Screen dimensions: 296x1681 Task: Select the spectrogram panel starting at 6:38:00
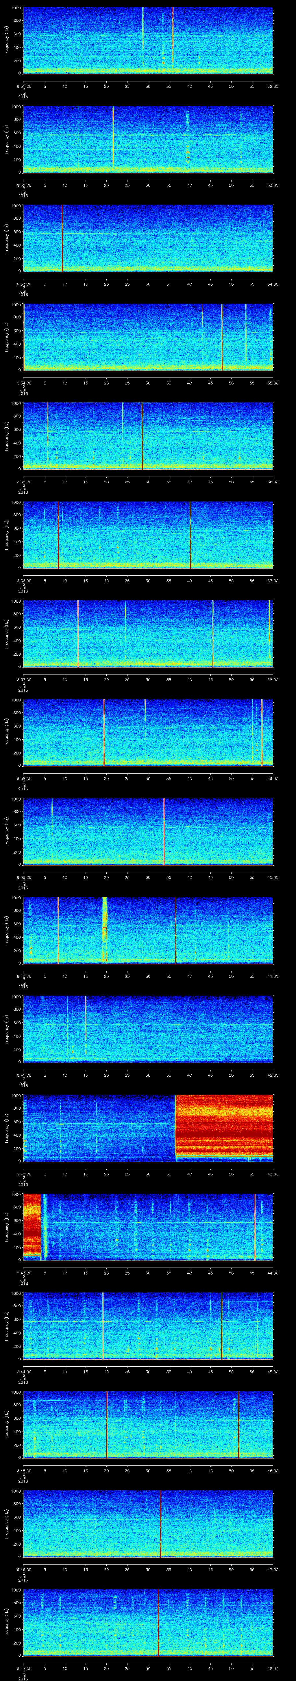pos(148,732)
